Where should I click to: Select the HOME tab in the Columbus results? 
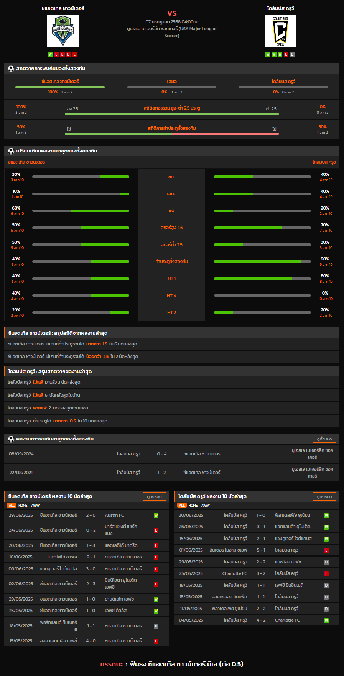click(x=193, y=506)
